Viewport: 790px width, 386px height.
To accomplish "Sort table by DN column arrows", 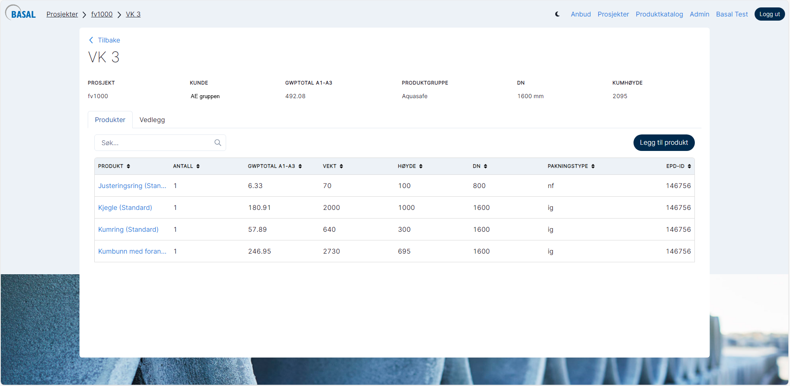I will click(486, 166).
